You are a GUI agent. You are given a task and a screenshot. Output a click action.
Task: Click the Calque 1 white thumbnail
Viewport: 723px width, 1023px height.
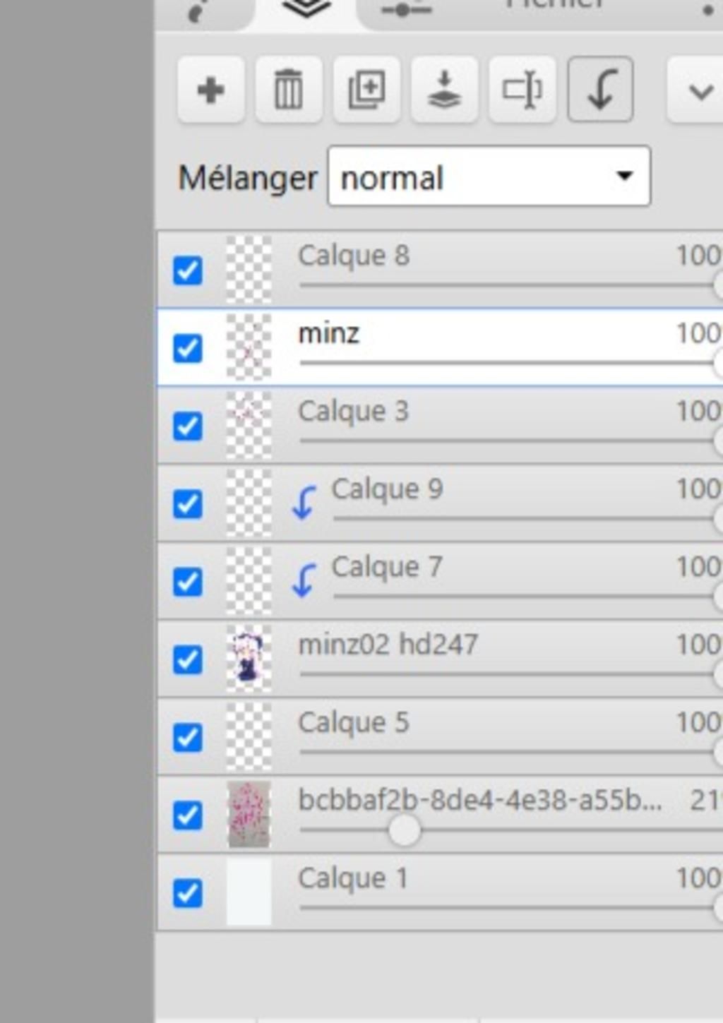coord(249,892)
